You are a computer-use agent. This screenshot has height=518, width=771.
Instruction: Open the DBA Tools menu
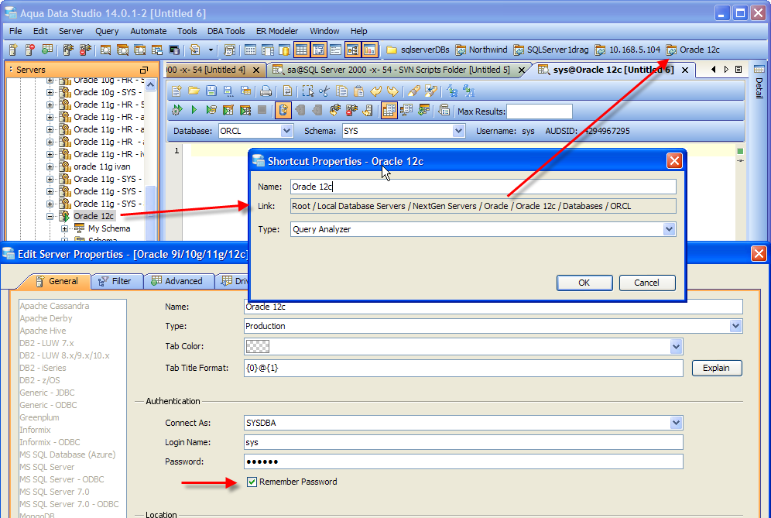(226, 31)
